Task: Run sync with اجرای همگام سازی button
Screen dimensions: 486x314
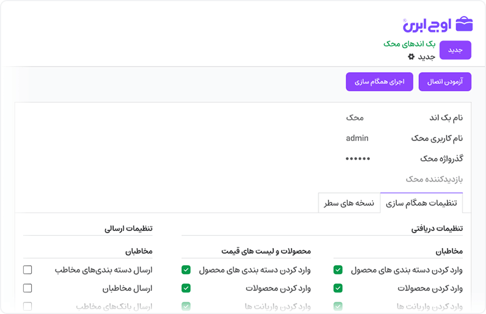Action: (379, 81)
